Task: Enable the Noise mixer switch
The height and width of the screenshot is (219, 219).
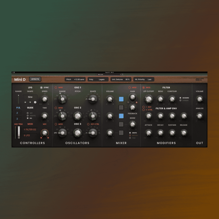Action: (x=121, y=124)
